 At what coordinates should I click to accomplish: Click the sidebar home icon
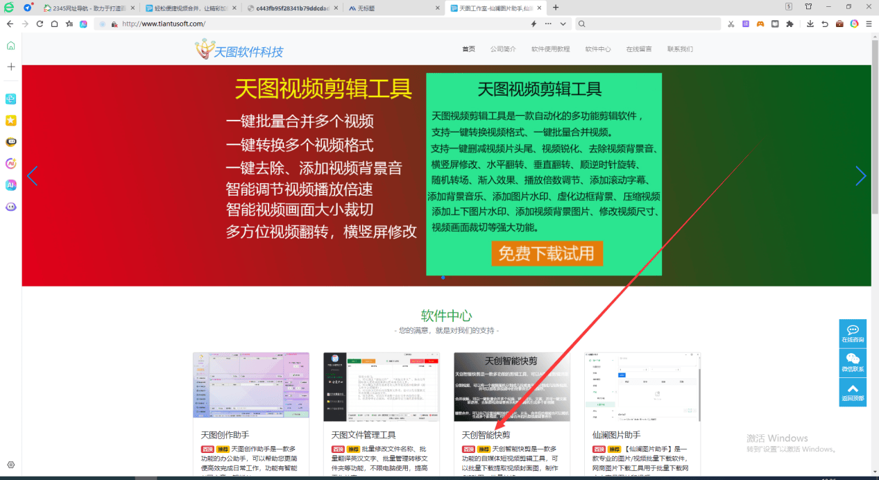pyautogui.click(x=10, y=46)
